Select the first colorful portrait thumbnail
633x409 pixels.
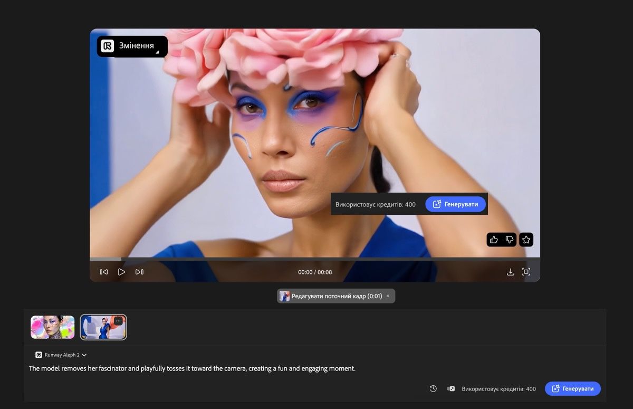pyautogui.click(x=53, y=327)
